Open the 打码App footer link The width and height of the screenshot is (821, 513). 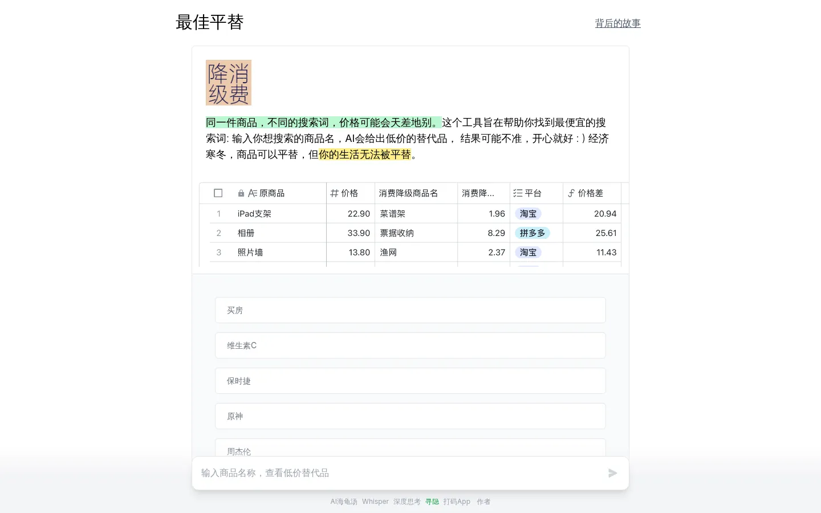tap(457, 502)
